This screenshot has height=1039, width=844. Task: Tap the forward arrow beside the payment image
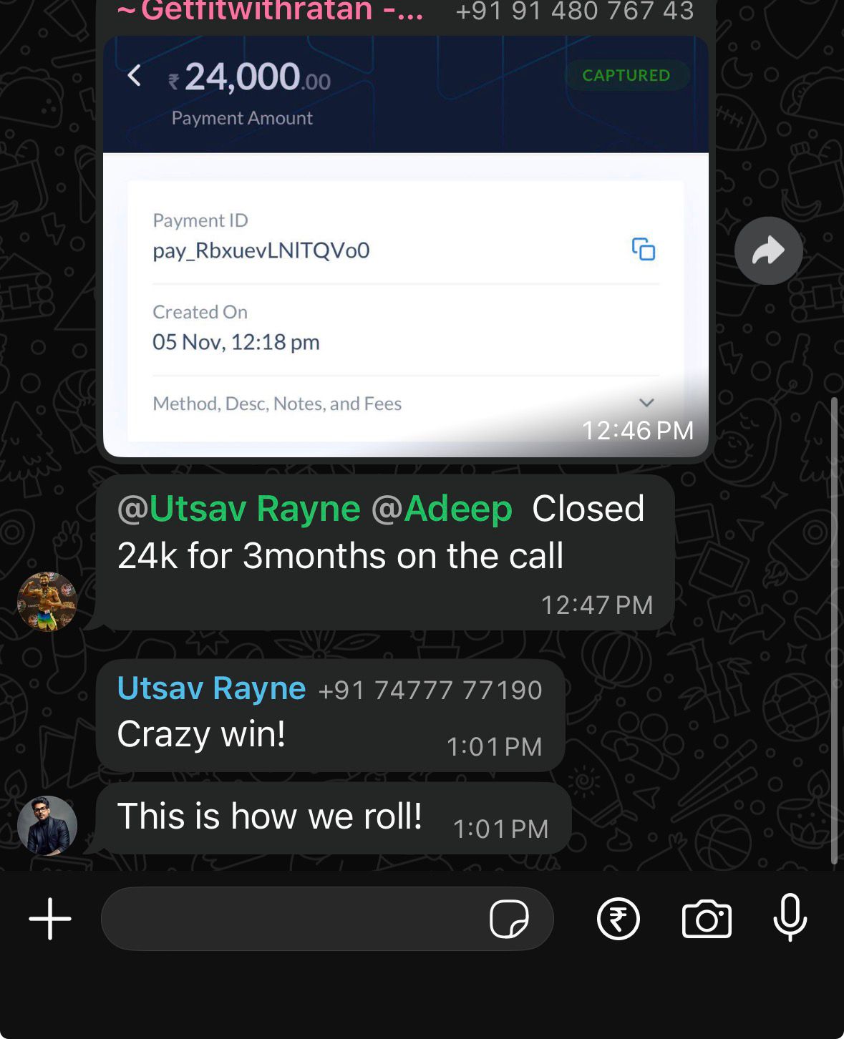tap(768, 250)
